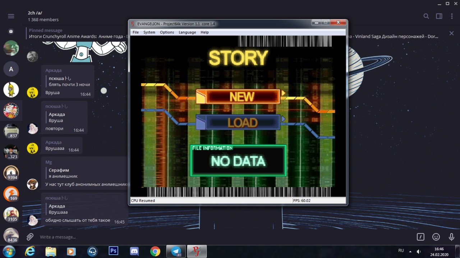Record a voice message with microphone
460x258 pixels.
pyautogui.click(x=451, y=237)
